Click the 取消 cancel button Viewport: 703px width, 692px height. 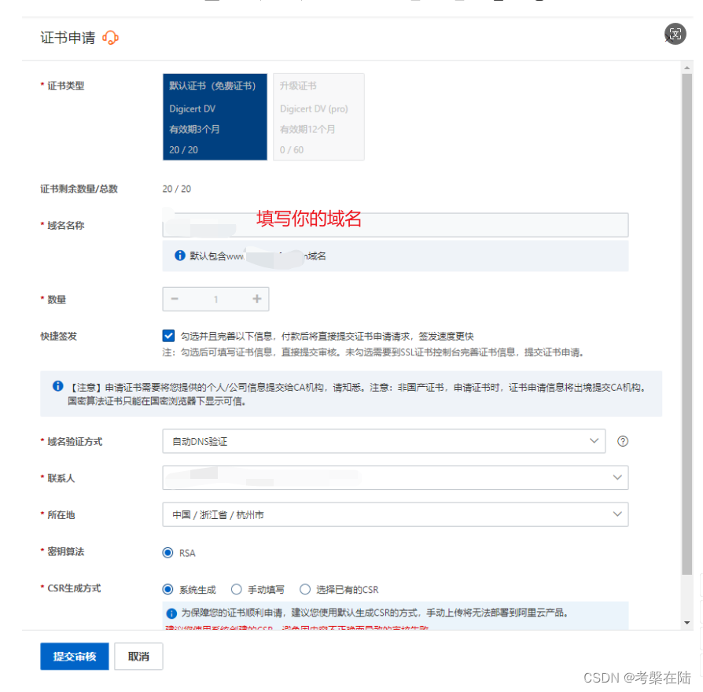click(x=138, y=656)
